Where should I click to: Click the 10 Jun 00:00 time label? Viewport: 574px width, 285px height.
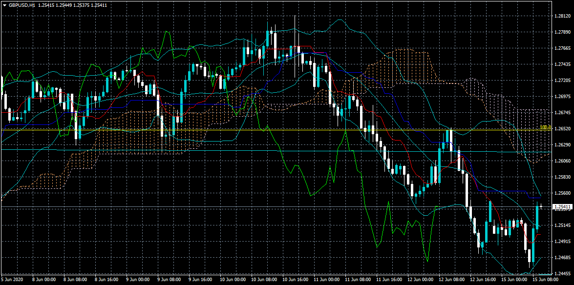tap(232, 280)
